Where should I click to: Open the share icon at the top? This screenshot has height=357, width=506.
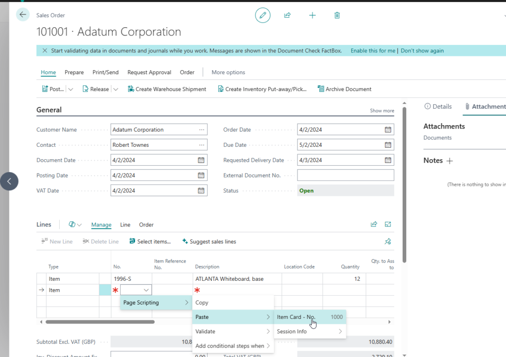click(287, 15)
